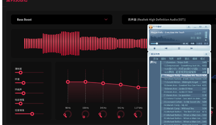Click the 345 Hz frequency knob
The width and height of the screenshot is (216, 125).
pyautogui.click(x=103, y=114)
